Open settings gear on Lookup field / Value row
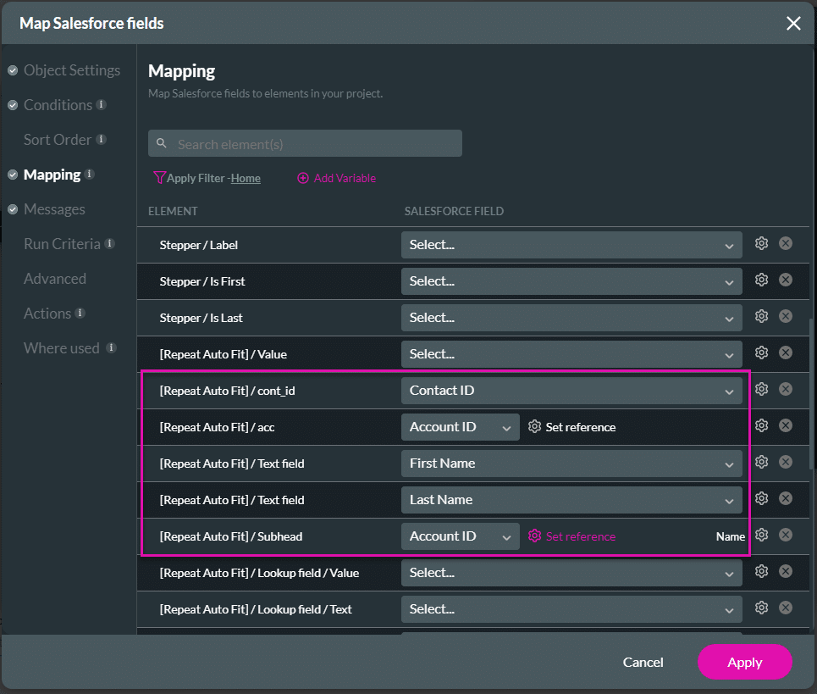 (761, 571)
